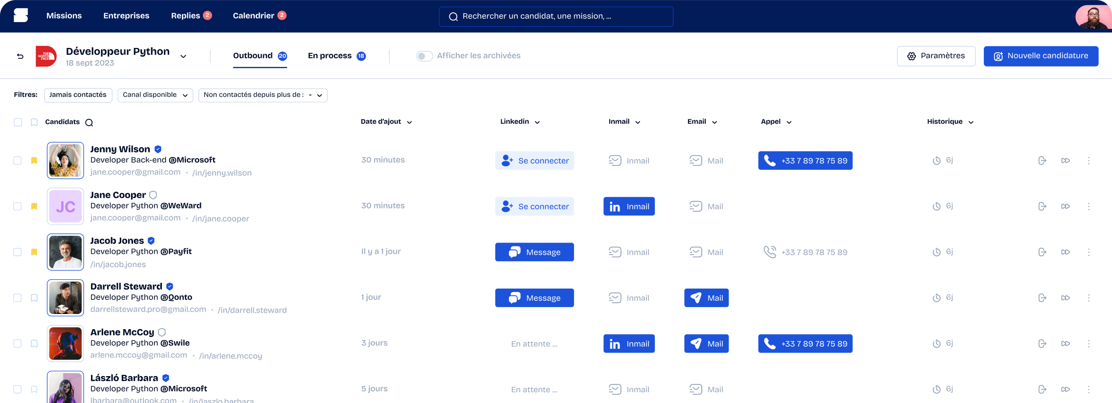Select László Barbara's checkbox
Image resolution: width=1112 pixels, height=403 pixels.
point(18,389)
